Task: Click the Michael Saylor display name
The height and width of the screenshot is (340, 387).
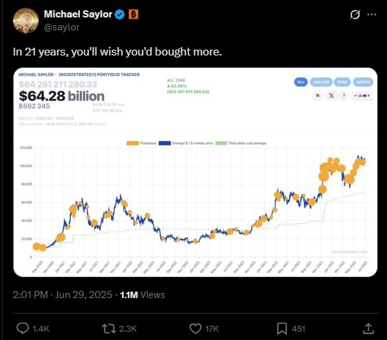Action: point(77,14)
